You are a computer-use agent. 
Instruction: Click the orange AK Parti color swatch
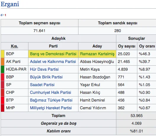click(x=3, y=61)
